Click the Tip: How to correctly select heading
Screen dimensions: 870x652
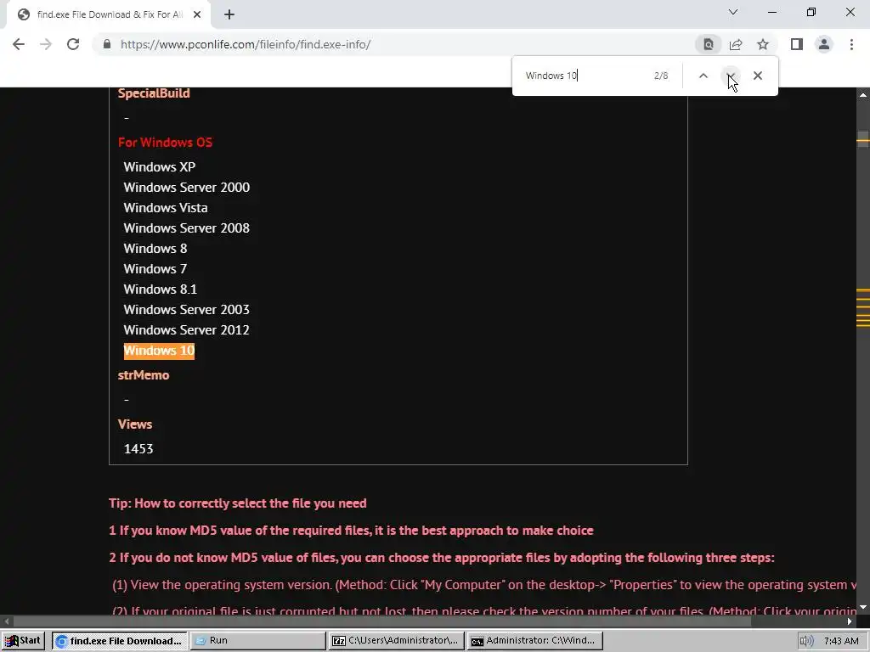tap(238, 503)
